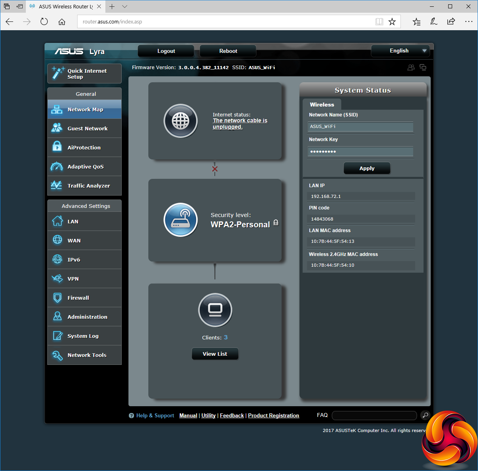Click Help & Support link
The image size is (478, 471).
point(155,415)
